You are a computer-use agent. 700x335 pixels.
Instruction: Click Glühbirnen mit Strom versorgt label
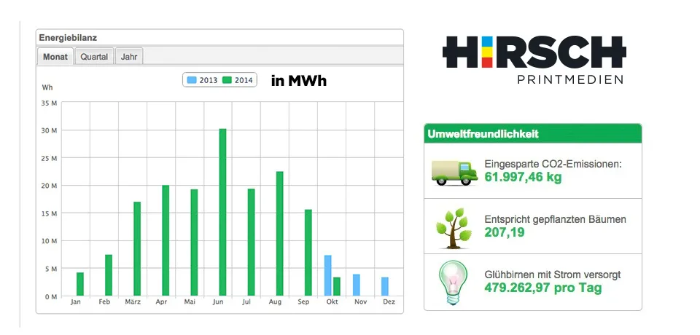point(553,275)
